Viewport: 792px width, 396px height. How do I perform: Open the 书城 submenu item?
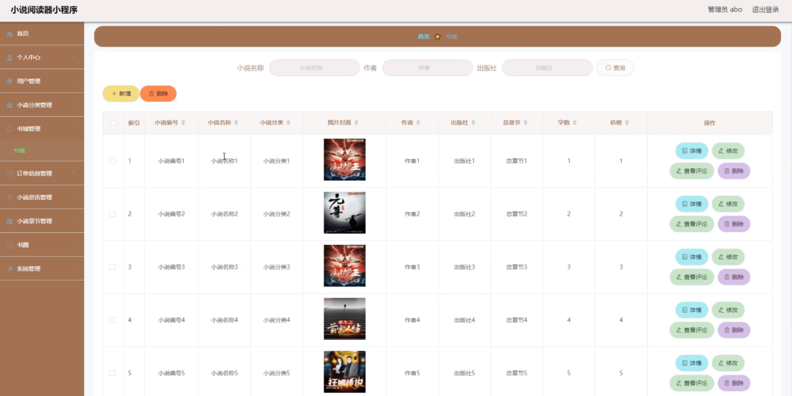[19, 151]
